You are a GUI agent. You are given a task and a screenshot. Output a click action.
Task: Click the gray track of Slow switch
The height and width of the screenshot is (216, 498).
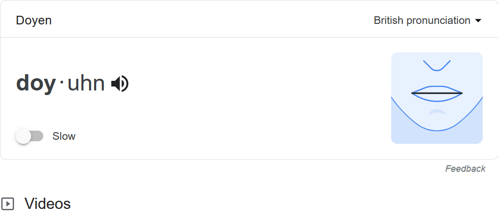(x=38, y=136)
